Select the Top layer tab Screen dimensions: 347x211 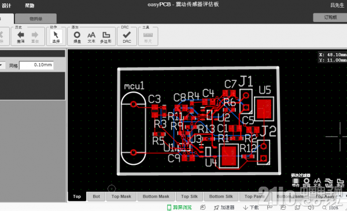click(x=77, y=197)
